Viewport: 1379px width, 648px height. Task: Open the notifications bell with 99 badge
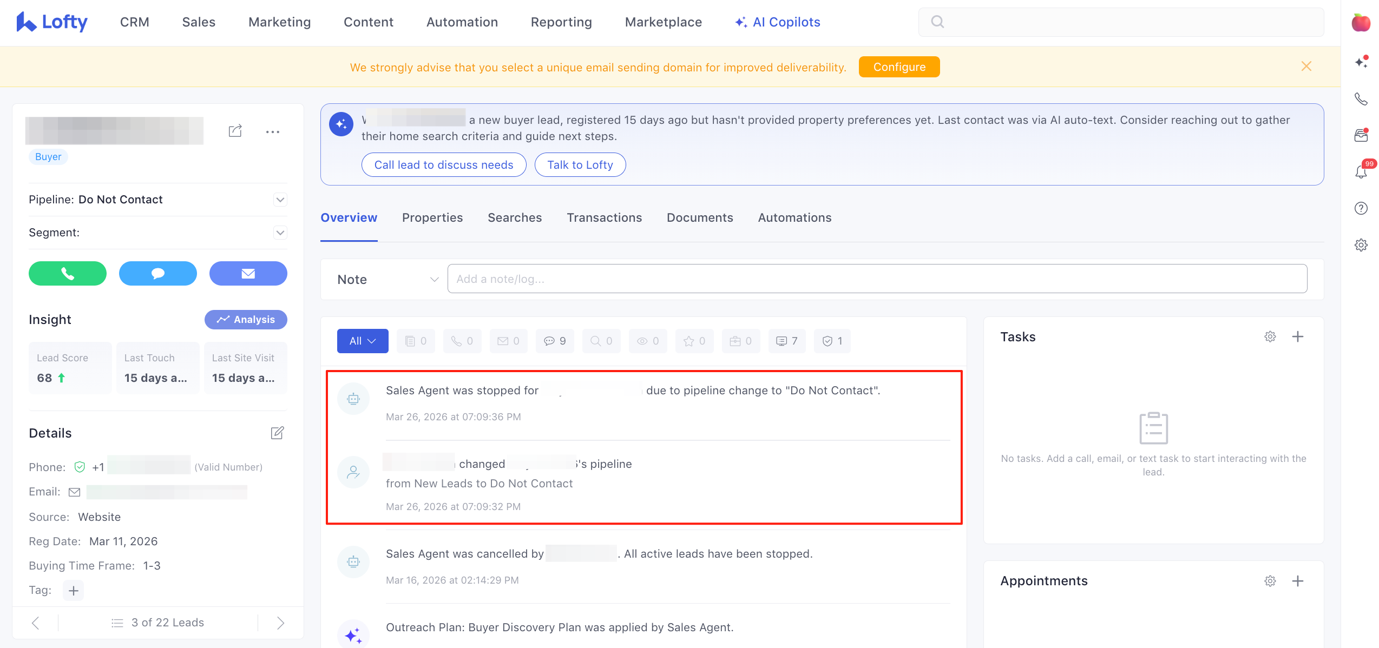click(x=1361, y=172)
